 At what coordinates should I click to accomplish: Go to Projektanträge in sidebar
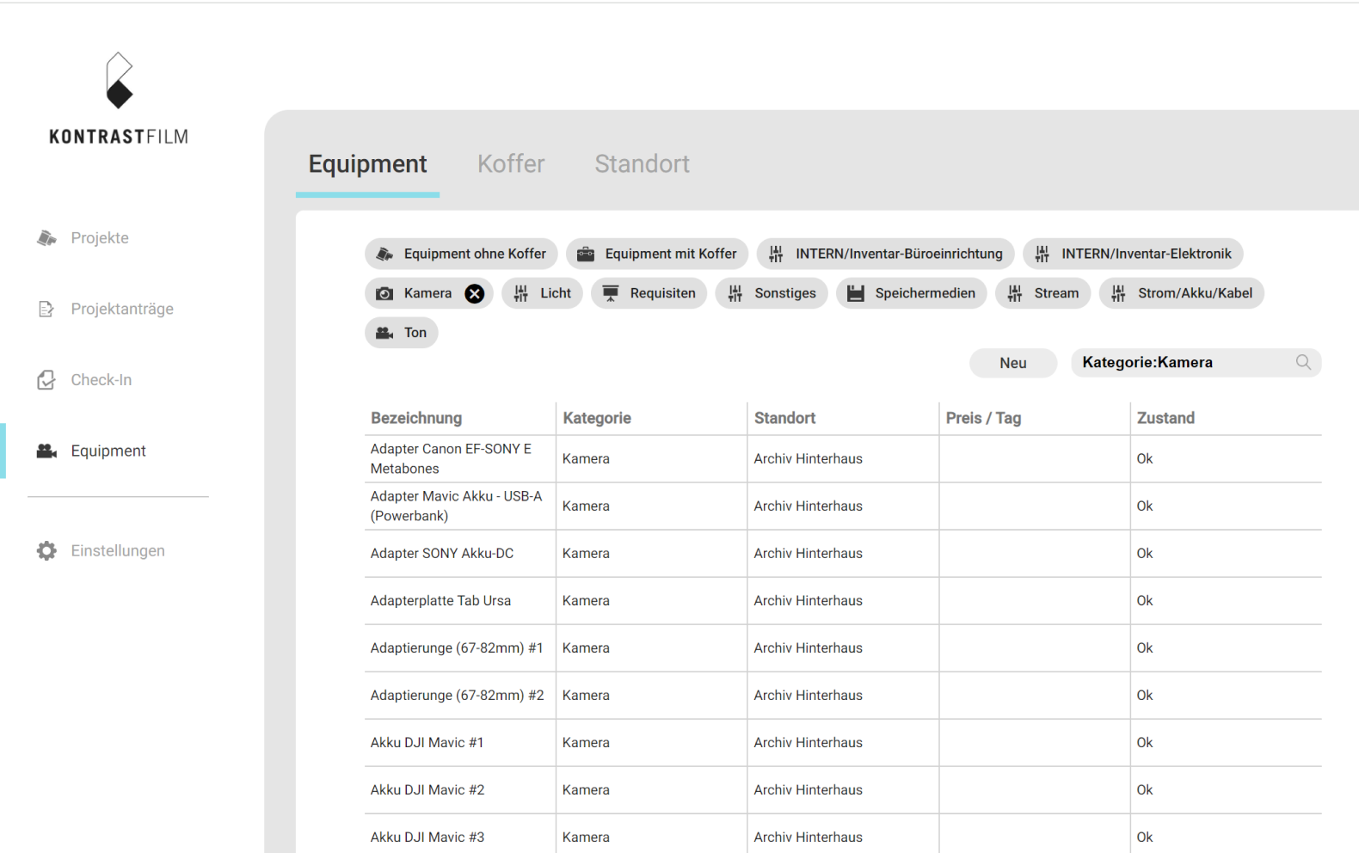coord(121,309)
